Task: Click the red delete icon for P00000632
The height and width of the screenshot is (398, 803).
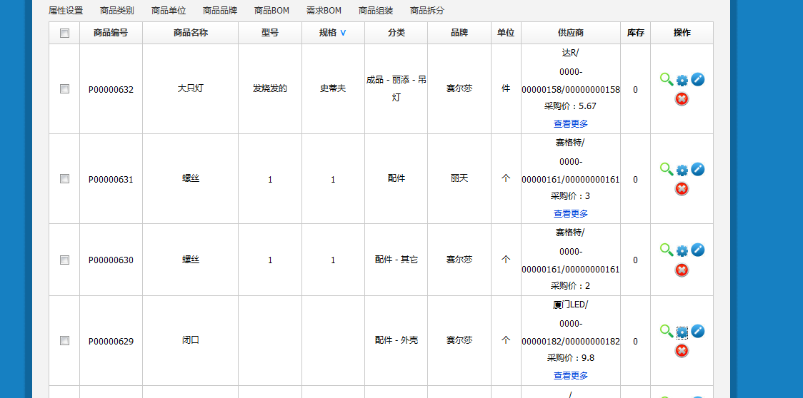Action: coord(682,98)
